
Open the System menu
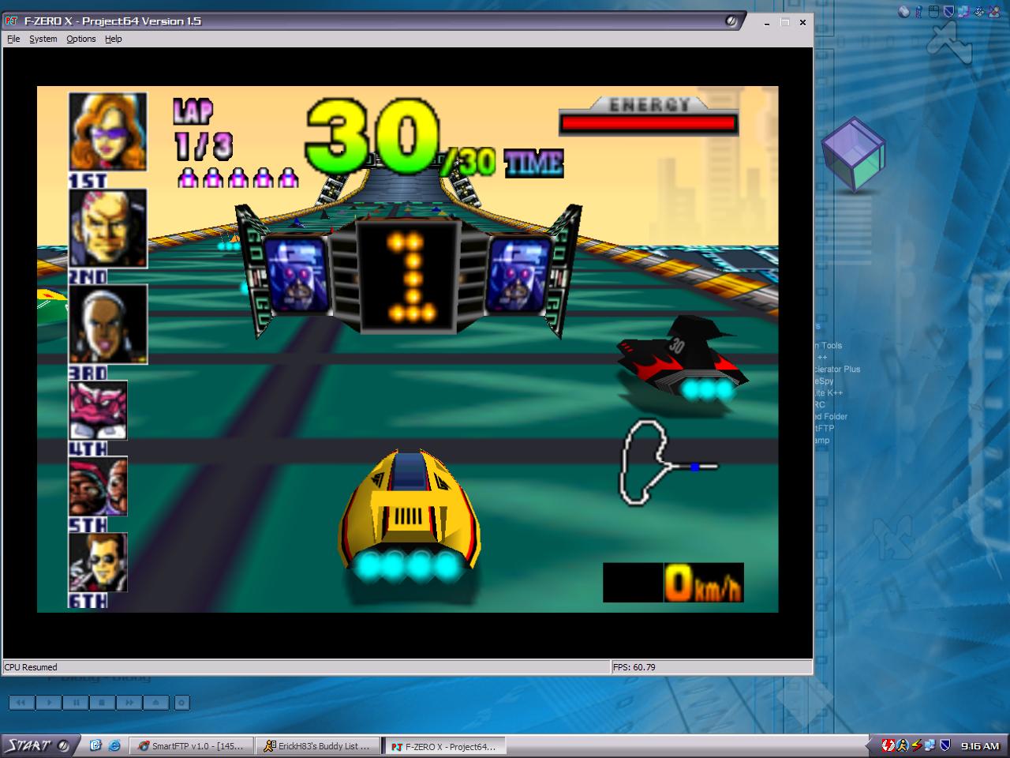click(x=43, y=39)
